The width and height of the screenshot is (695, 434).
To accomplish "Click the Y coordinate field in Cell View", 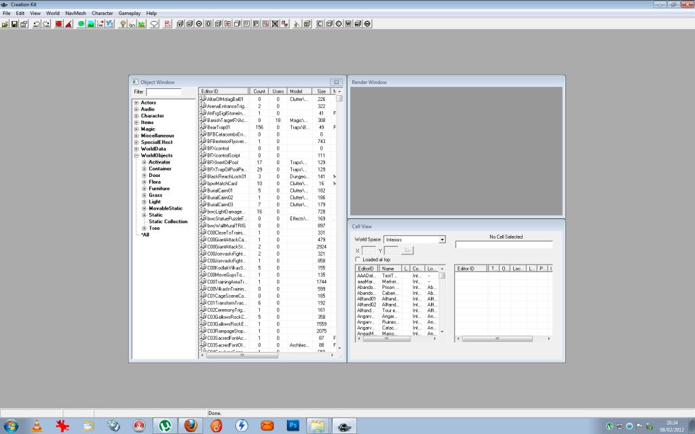I will tap(392, 251).
